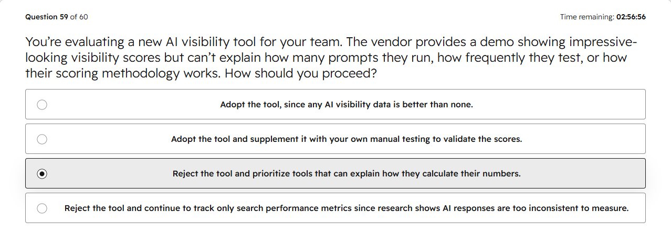Click question line starting 'looking visibility scores'
The image size is (671, 244).
pos(326,58)
